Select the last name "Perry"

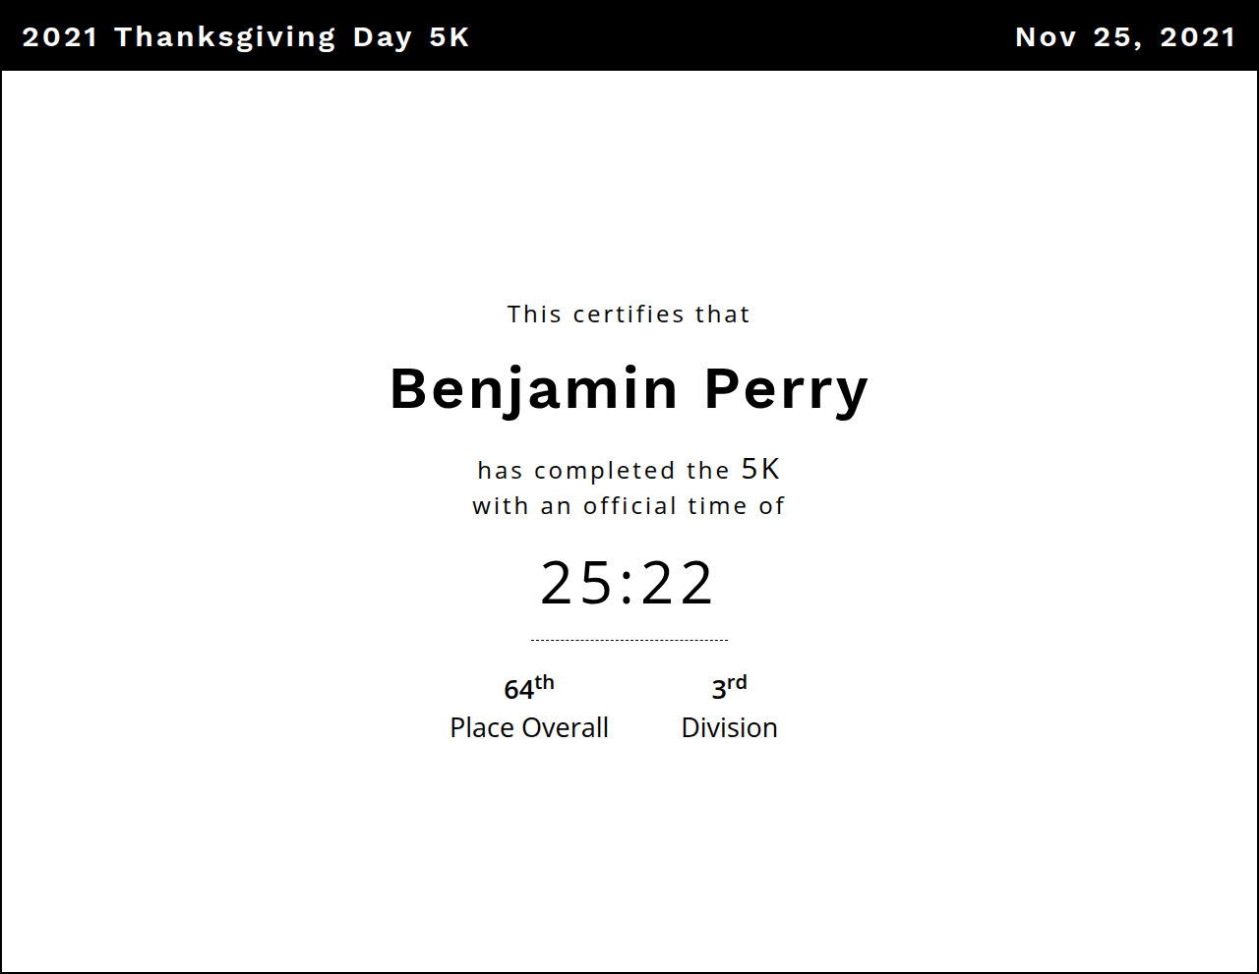(786, 389)
